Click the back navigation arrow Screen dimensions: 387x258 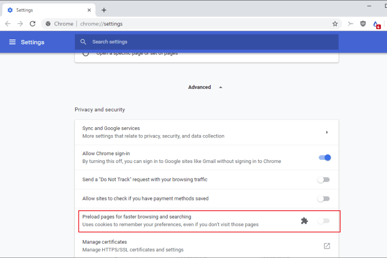tap(8, 24)
